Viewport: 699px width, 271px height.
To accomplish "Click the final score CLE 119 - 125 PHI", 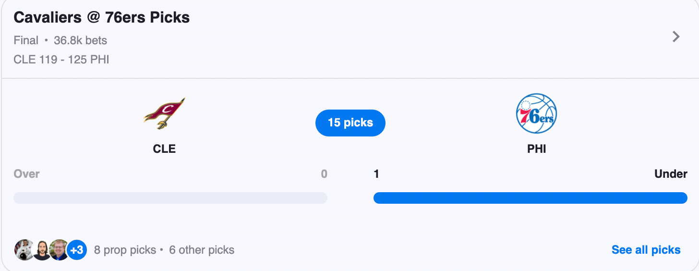I will [61, 60].
